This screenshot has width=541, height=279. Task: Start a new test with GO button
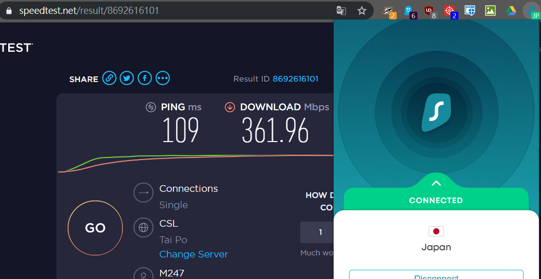click(95, 228)
